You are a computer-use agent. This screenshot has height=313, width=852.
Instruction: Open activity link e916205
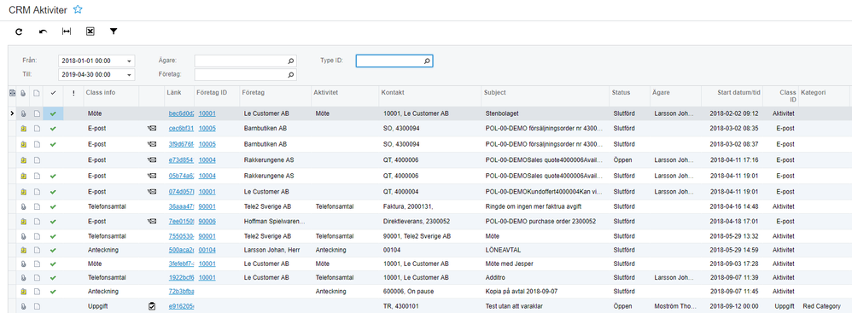(182, 306)
